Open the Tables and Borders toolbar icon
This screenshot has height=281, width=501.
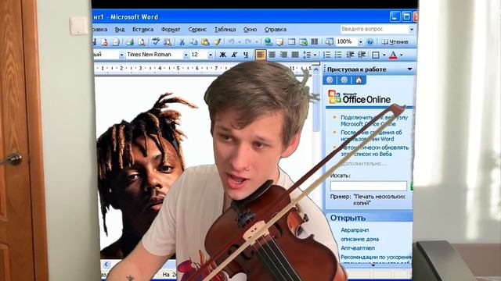pos(280,41)
